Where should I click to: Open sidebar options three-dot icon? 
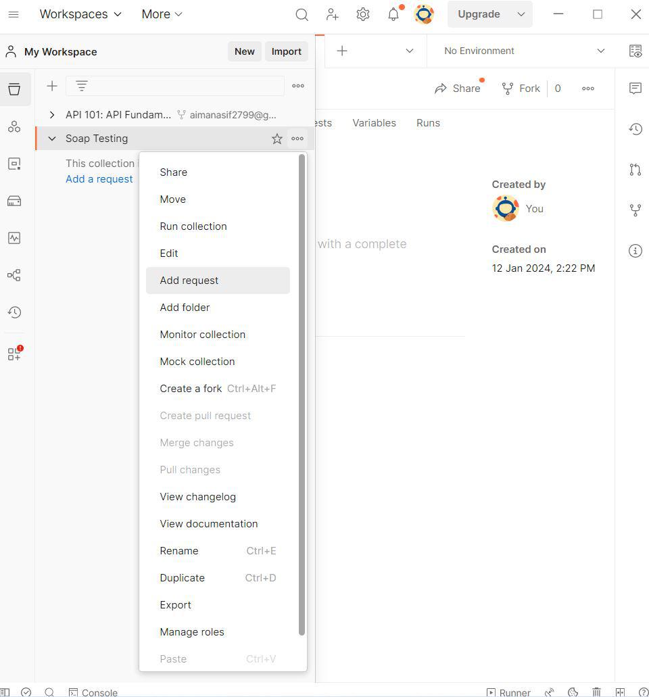point(298,86)
